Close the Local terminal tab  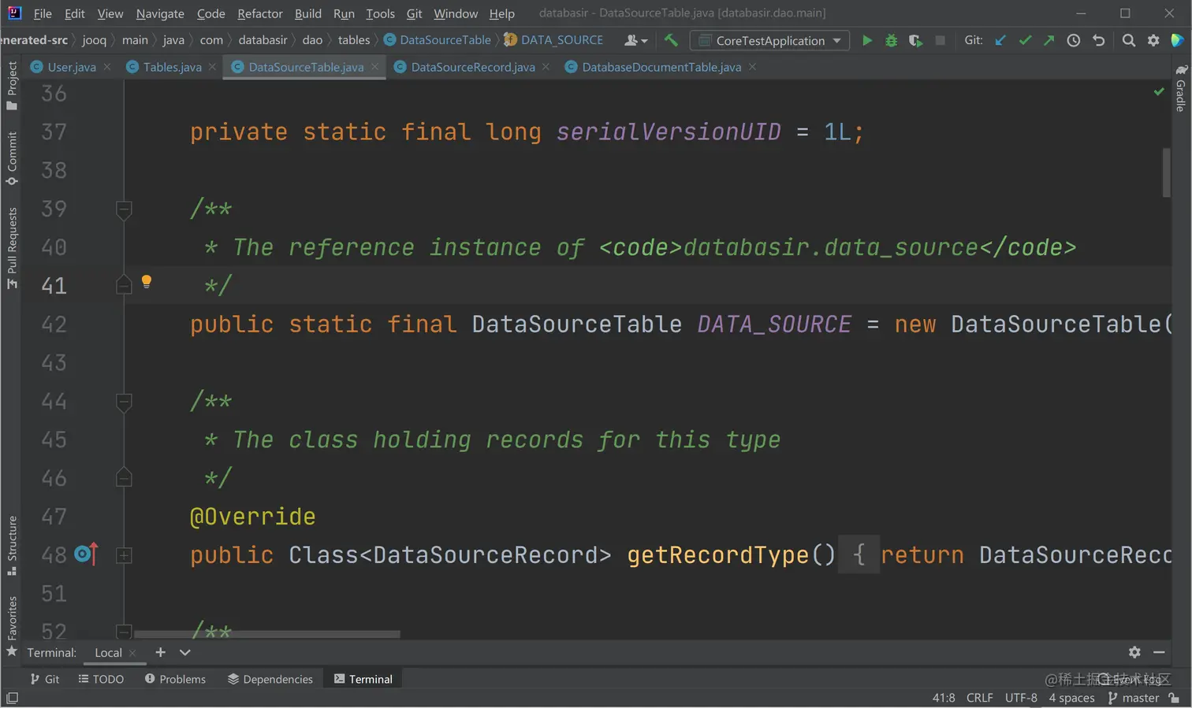pyautogui.click(x=132, y=653)
